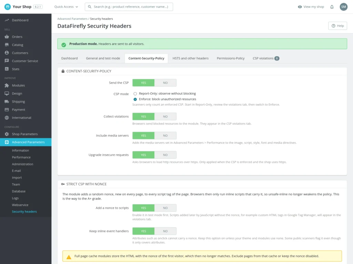This screenshot has width=353, height=264.
Task: Click the 8.2.1 version badge
Action: click(x=38, y=7)
